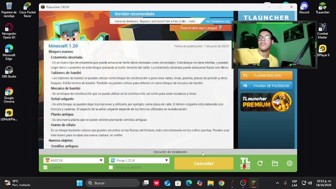The height and width of the screenshot is (189, 336).
Task: Open LDPlayer 9 desktop icon
Action: (323, 51)
